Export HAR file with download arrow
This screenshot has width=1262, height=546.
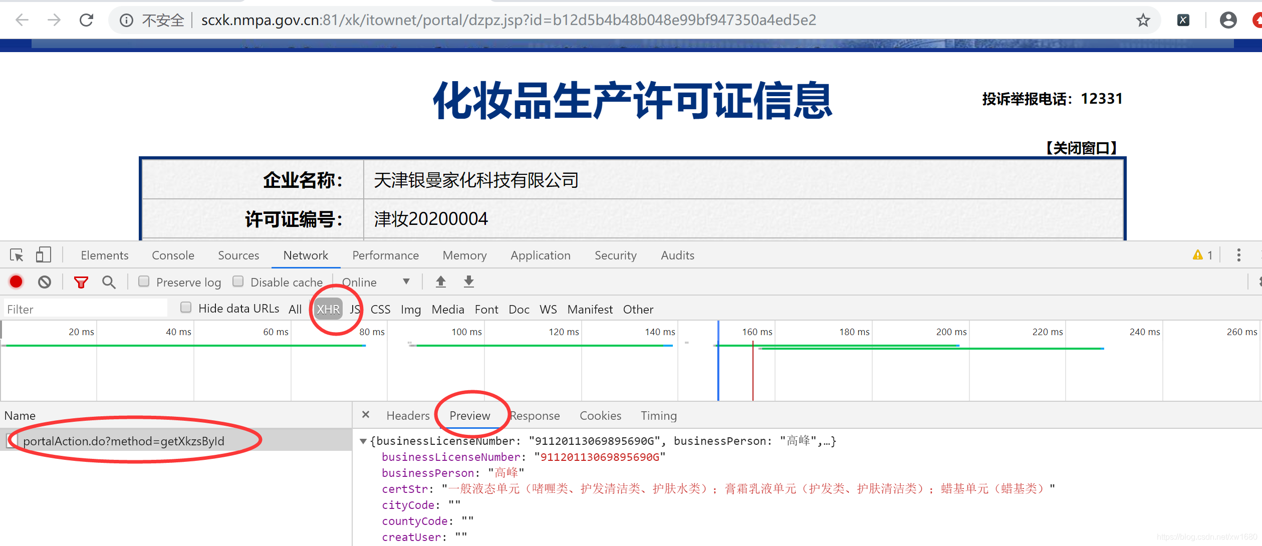tap(469, 282)
